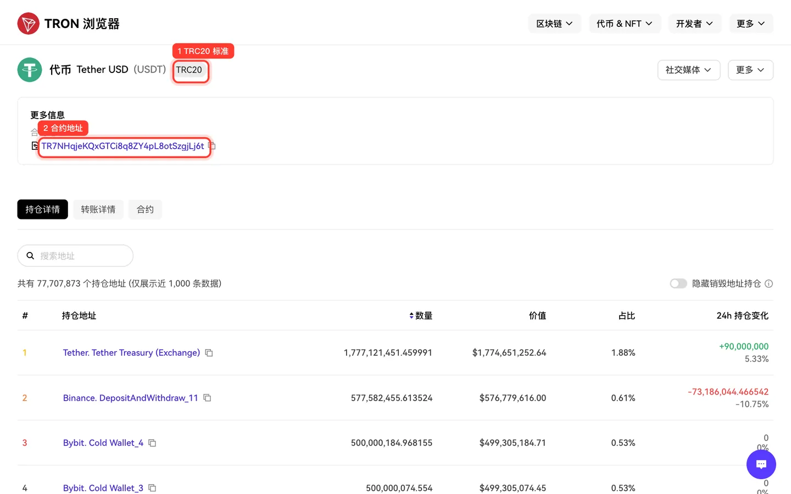Open Tether Treasury (Exchange) holder link
The image size is (791, 494).
coord(131,353)
